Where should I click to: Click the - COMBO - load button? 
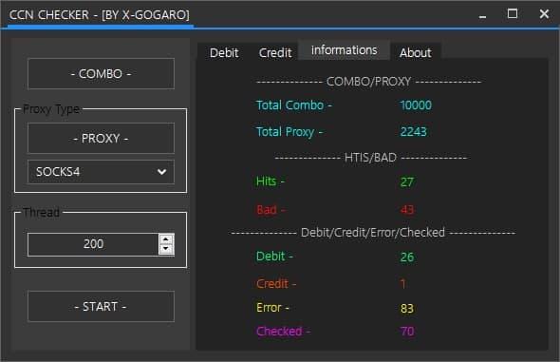[101, 73]
